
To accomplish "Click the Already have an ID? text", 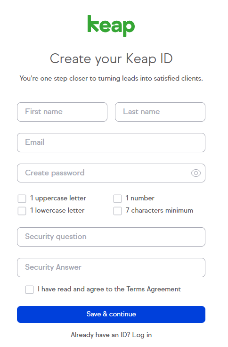I will 101,335.
